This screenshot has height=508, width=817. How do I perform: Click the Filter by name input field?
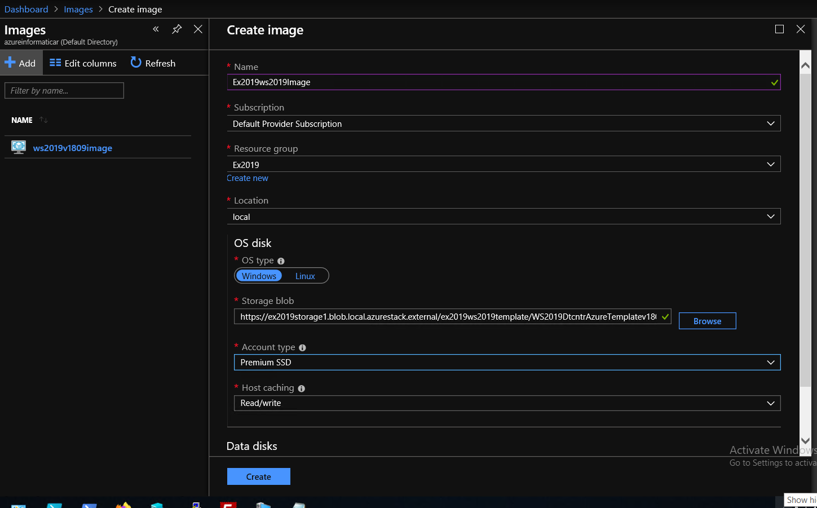coord(64,91)
